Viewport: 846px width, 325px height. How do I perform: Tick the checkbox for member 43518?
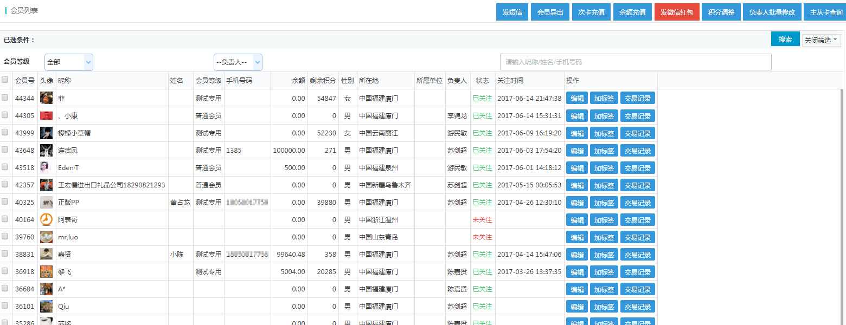click(5, 167)
